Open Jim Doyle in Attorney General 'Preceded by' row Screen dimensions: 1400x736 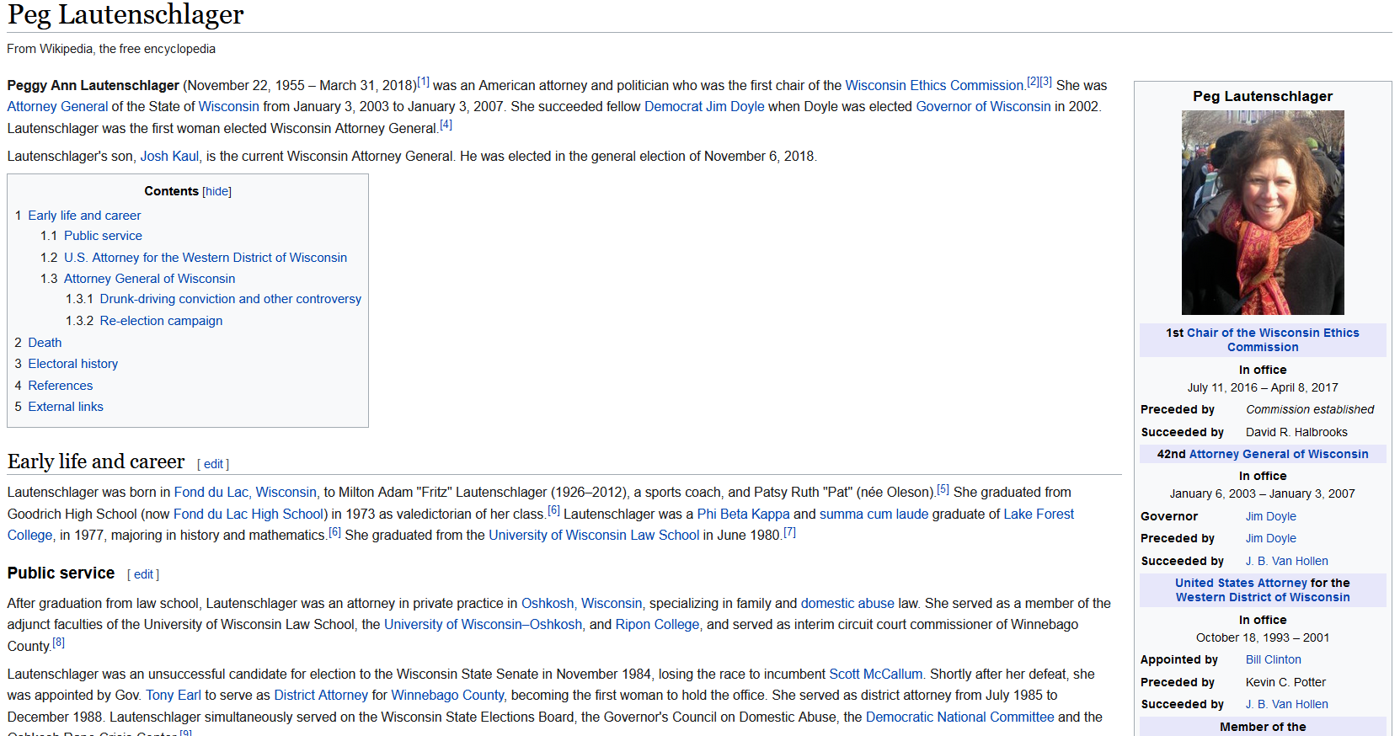pos(1270,538)
